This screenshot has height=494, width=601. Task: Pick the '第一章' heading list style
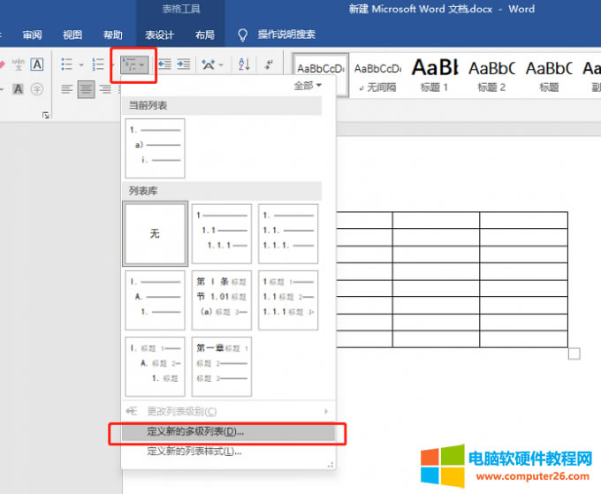tap(222, 366)
